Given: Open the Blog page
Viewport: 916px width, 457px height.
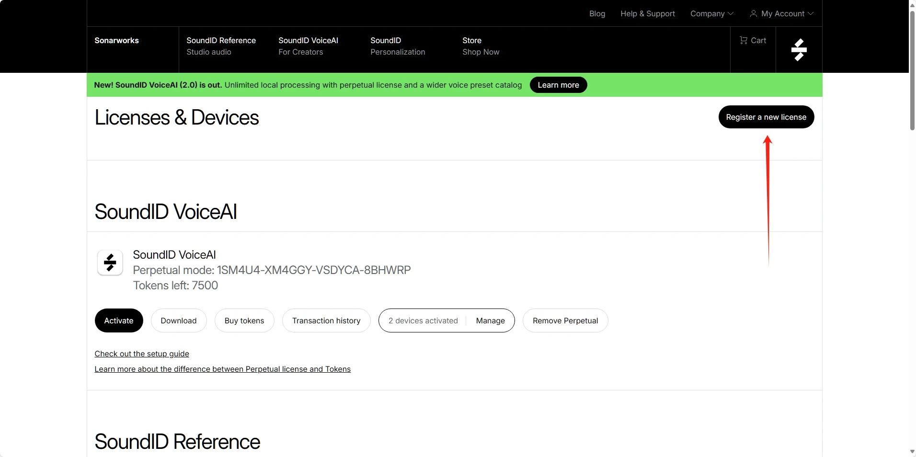Looking at the screenshot, I should 597,14.
